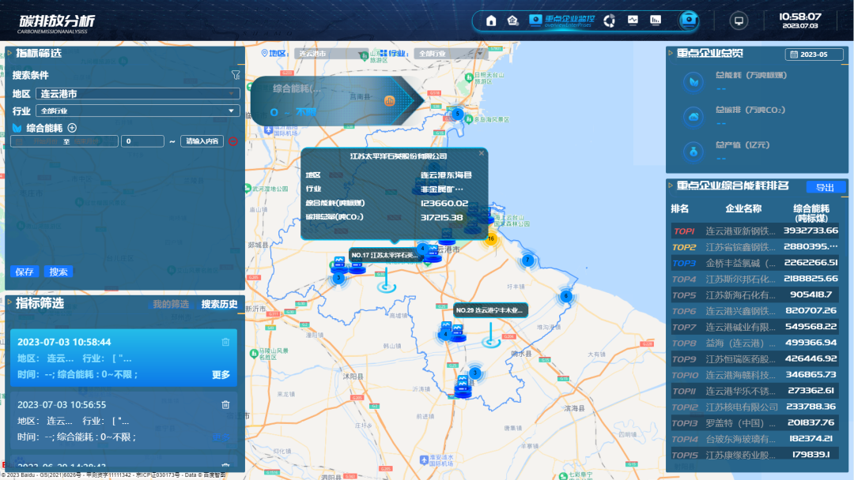Open the 地区 dropdown showing 连云港市
854x480 pixels.
138,93
